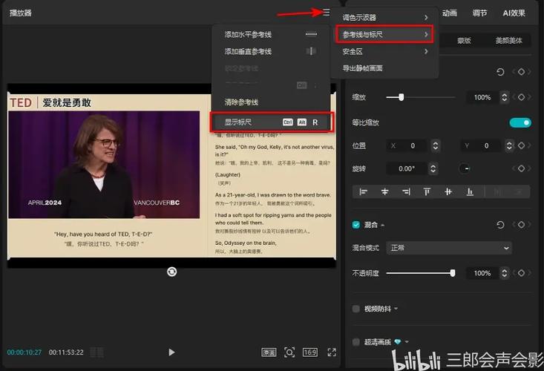Enter fullscreen preview mode

[x=332, y=352]
